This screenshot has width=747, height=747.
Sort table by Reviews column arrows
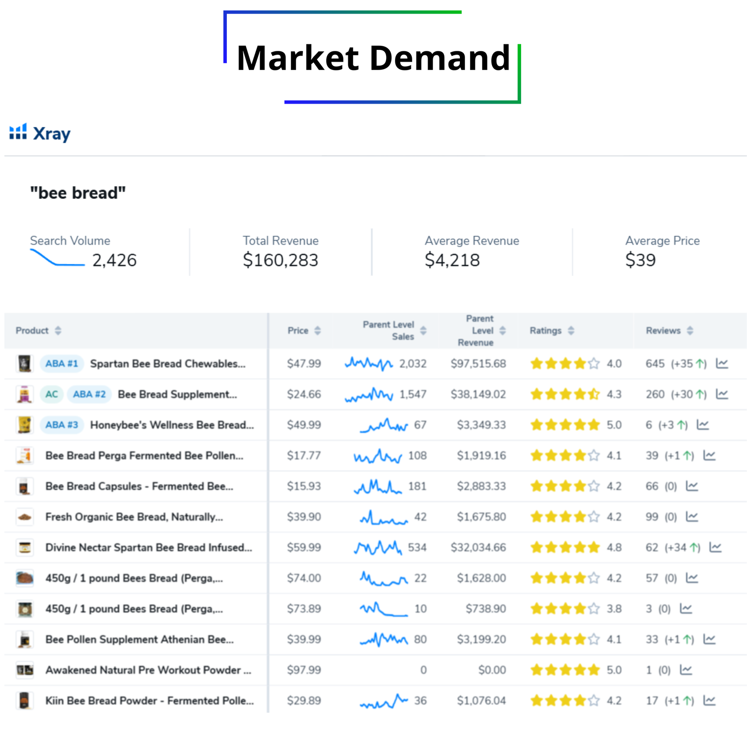(690, 331)
